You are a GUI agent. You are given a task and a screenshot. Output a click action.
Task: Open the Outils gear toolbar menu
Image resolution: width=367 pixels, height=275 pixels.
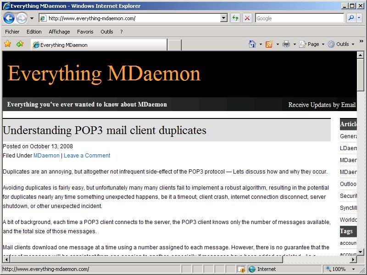[x=341, y=44]
